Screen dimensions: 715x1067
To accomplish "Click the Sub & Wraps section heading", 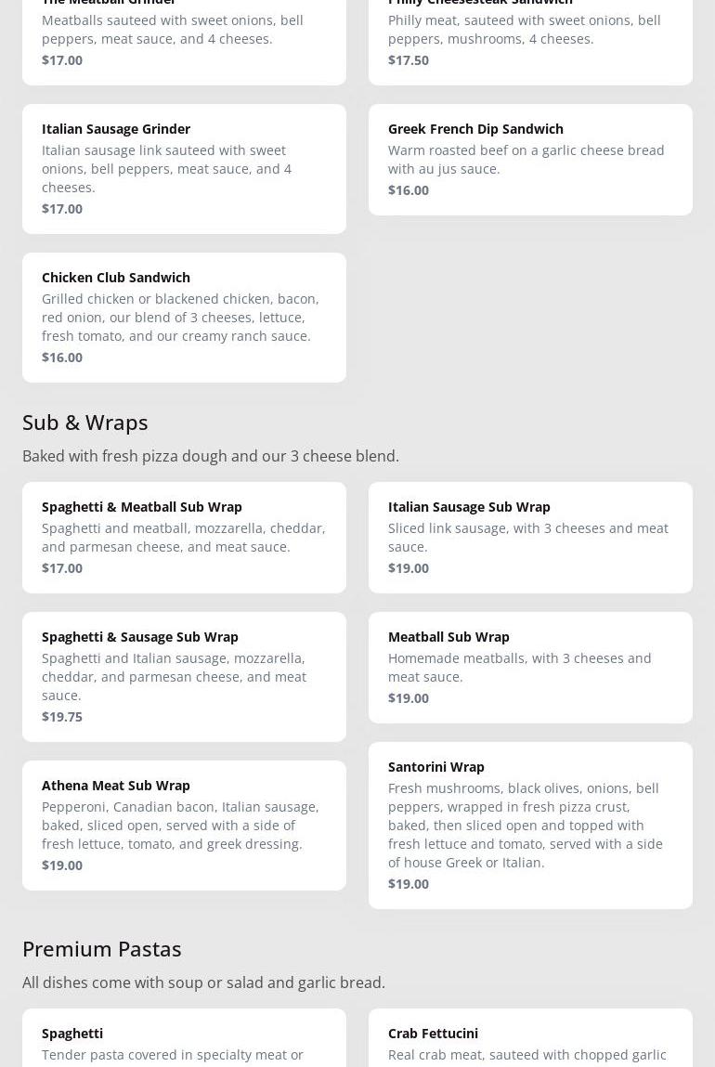I will tap(85, 422).
